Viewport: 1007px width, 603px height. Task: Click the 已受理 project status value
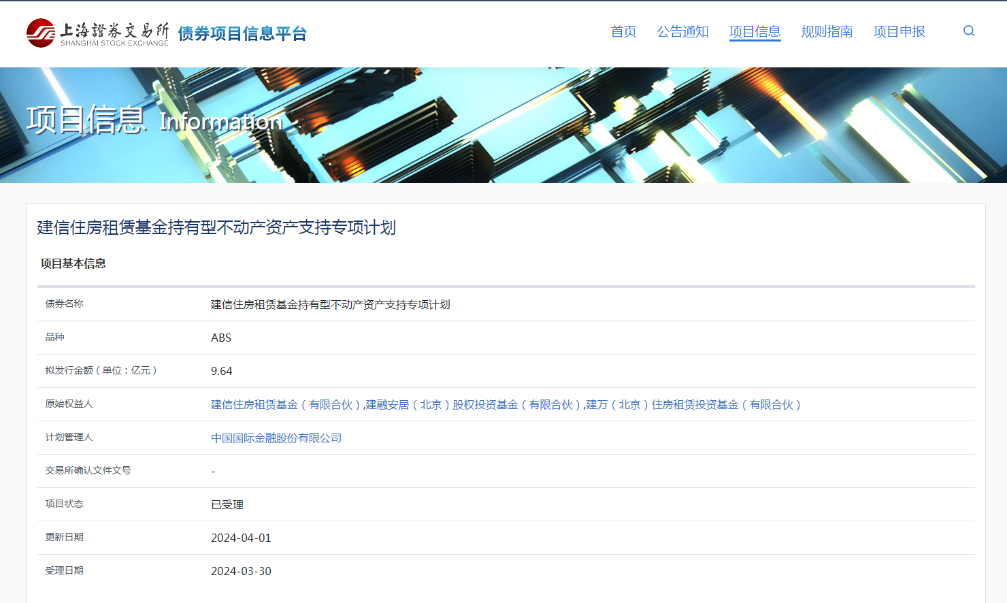pos(227,505)
